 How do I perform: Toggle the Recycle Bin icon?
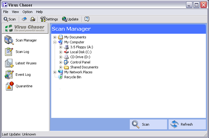coord(61,77)
